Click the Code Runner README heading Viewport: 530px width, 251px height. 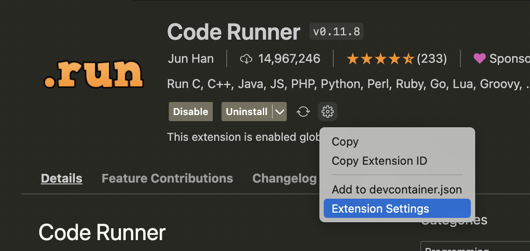pyautogui.click(x=102, y=232)
